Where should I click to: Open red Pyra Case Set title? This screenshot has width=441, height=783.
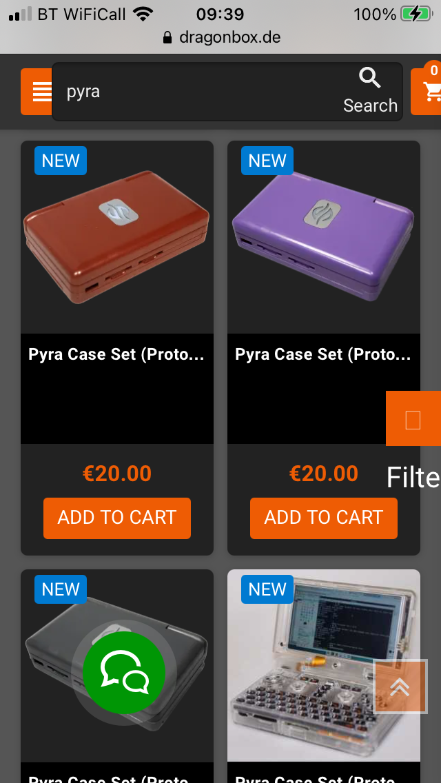(x=117, y=354)
